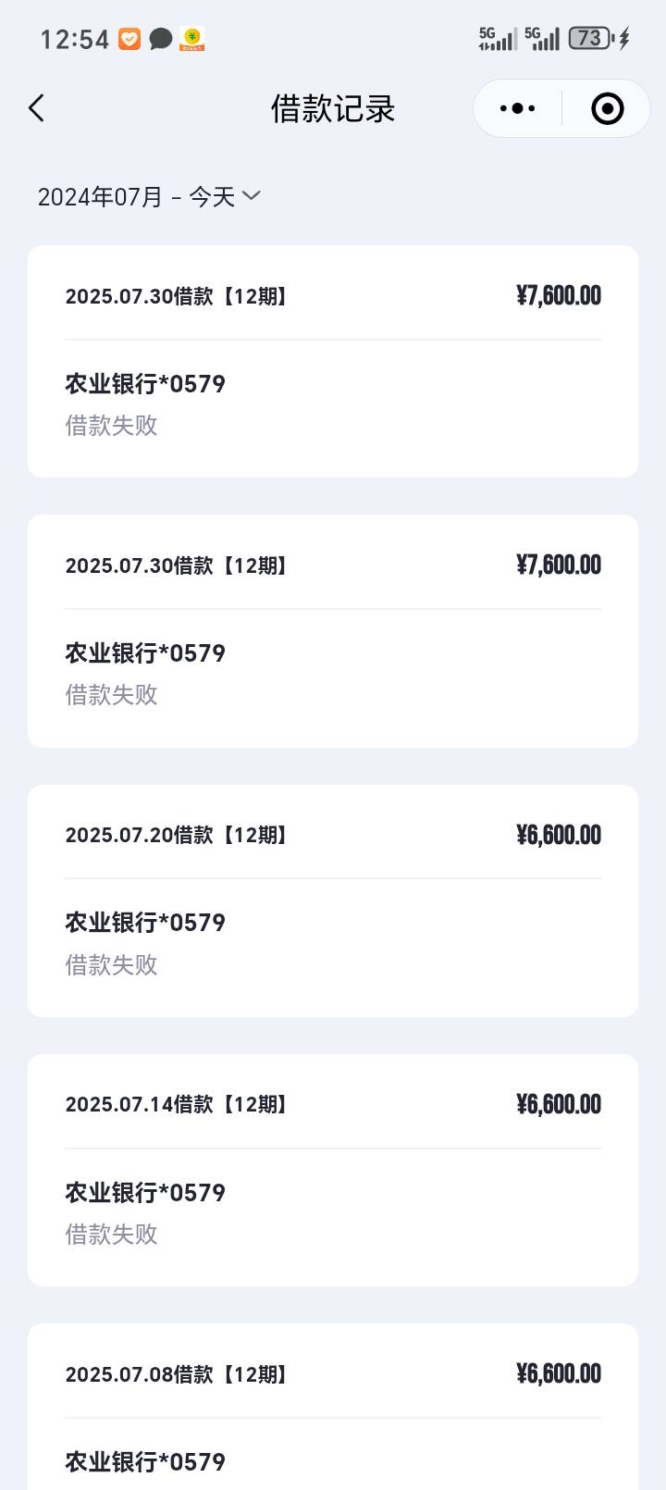
Task: Tap the 借款记录 page title
Action: [x=333, y=108]
